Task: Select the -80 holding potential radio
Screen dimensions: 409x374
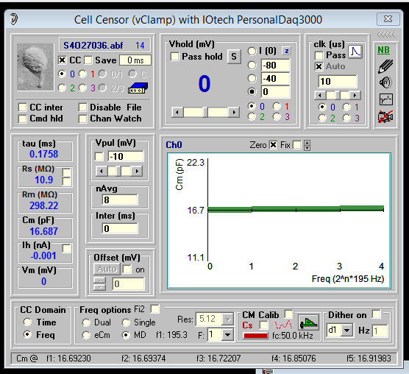Action: tap(252, 65)
